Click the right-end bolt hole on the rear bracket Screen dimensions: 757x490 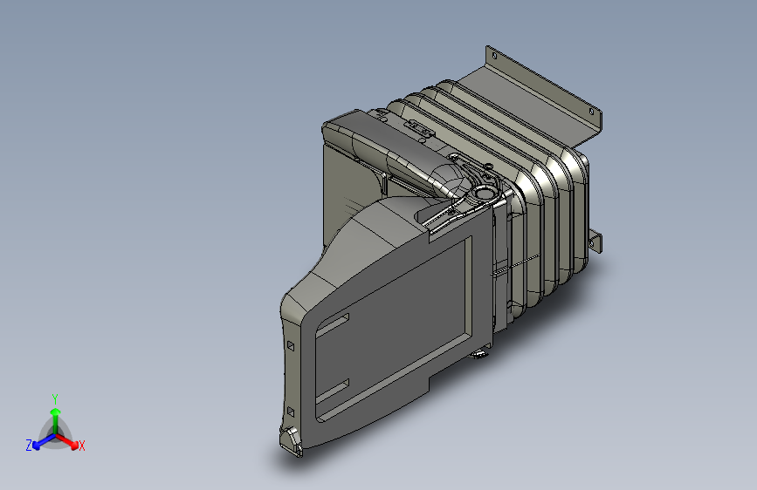click(x=591, y=112)
